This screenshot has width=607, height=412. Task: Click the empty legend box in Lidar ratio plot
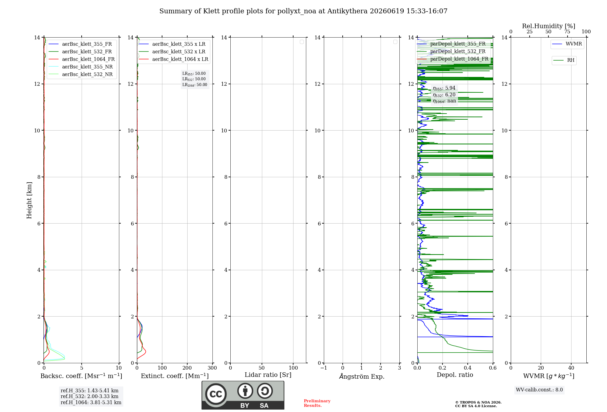pyautogui.click(x=302, y=42)
